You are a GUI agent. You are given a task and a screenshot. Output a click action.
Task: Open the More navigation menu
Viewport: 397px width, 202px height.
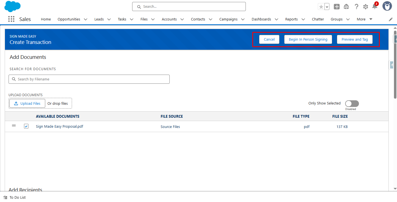pyautogui.click(x=364, y=19)
